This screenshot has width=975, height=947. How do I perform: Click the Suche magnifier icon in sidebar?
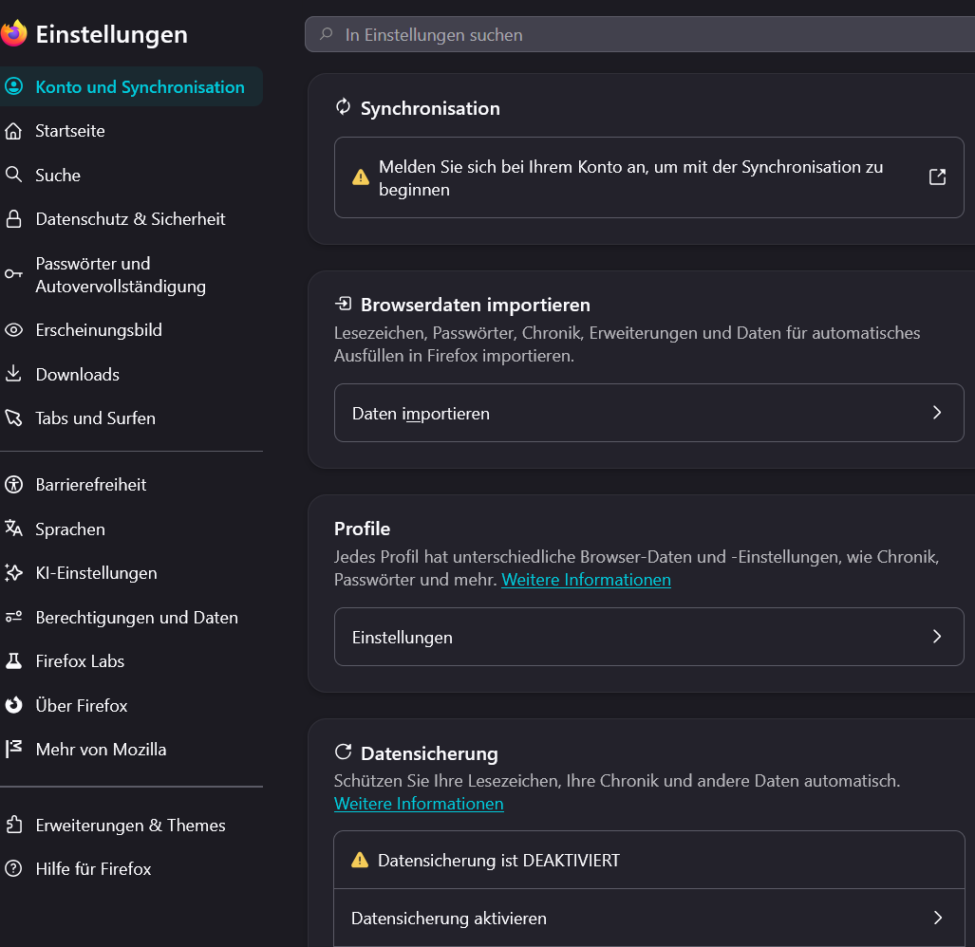13,175
